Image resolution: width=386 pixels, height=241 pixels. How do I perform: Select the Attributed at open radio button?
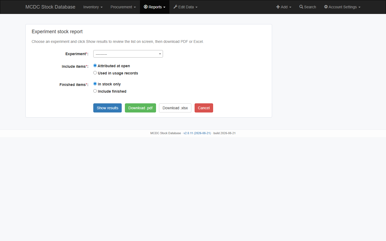pyautogui.click(x=95, y=66)
